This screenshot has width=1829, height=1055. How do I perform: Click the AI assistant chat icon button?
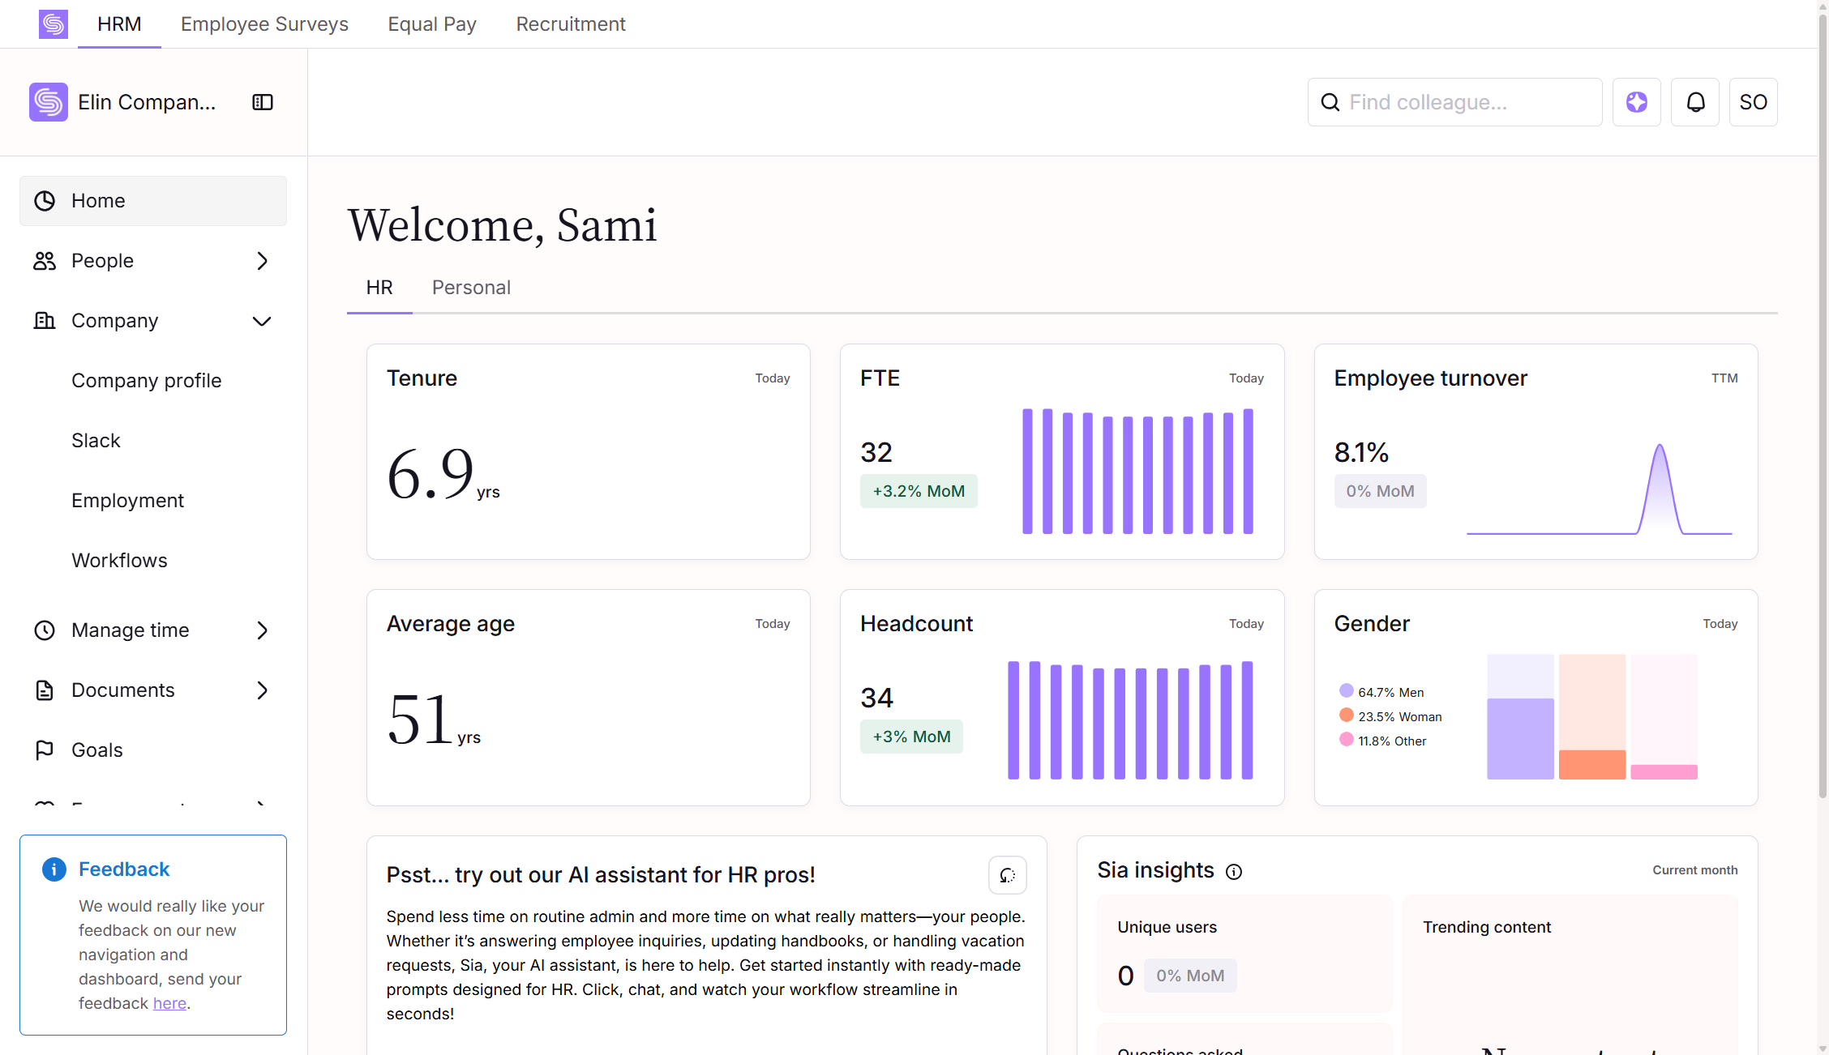(1008, 875)
